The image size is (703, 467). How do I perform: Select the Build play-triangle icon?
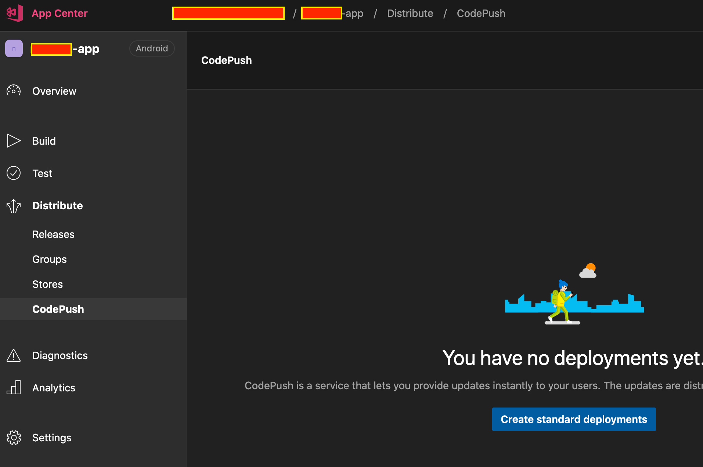(x=14, y=141)
